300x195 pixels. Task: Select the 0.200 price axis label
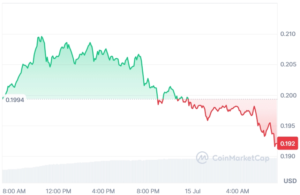[288, 95]
